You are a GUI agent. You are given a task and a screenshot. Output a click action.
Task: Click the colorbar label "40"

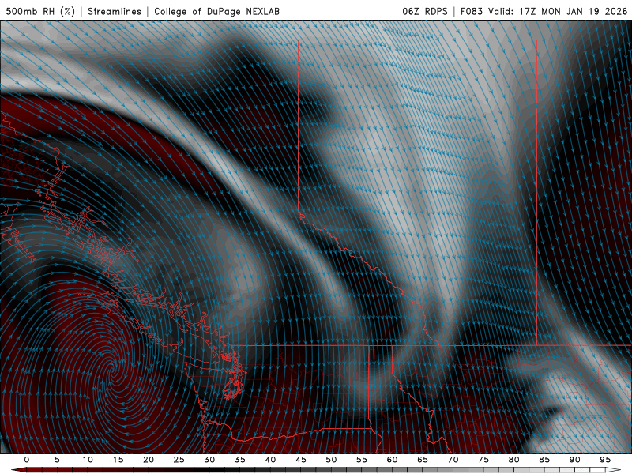click(x=270, y=460)
